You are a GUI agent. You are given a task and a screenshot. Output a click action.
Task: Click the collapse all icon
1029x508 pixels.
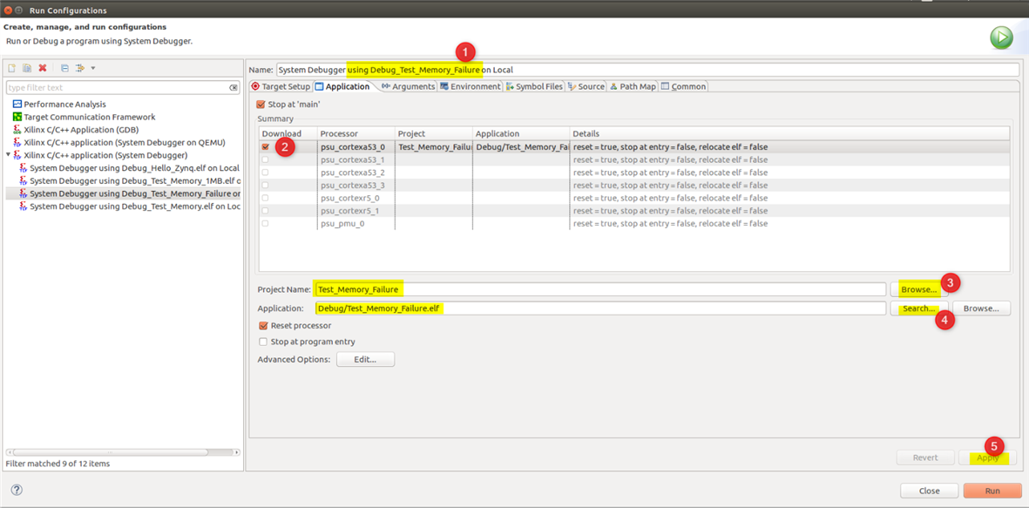coord(64,68)
